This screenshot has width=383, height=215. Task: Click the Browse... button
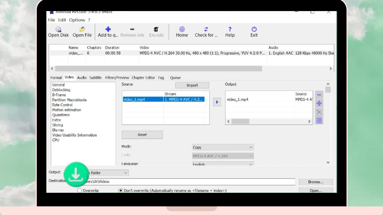(316, 182)
